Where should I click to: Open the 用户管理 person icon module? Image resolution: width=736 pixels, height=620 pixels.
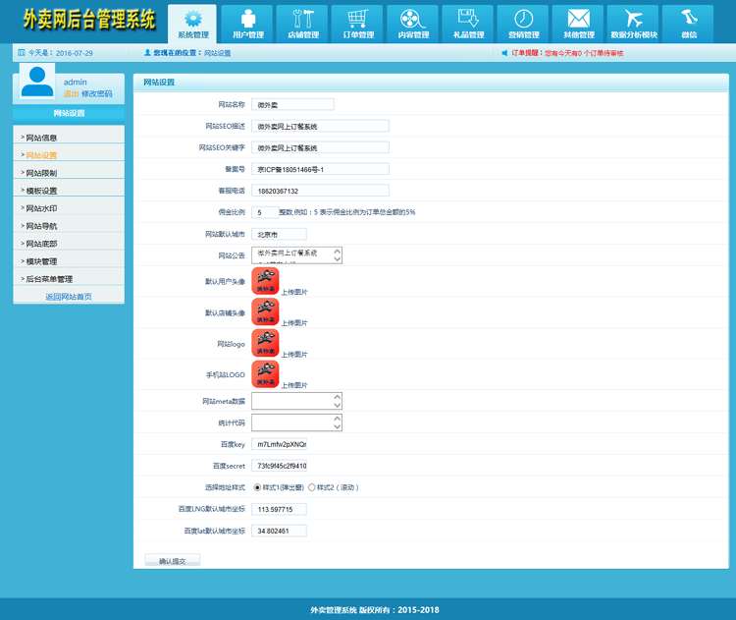click(247, 24)
